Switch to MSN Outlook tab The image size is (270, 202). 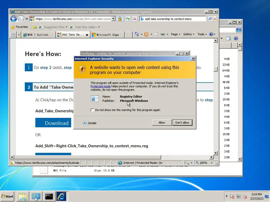38,35
